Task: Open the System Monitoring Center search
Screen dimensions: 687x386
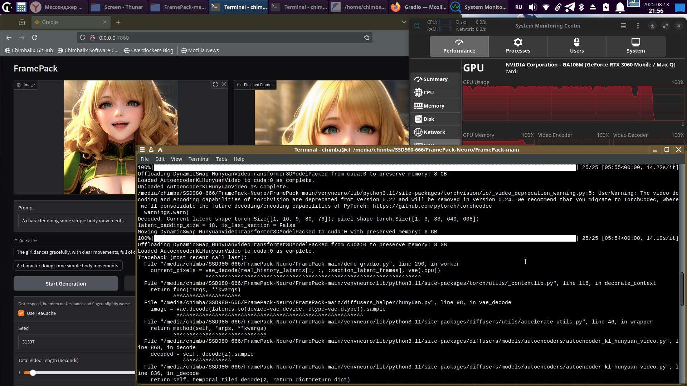Action: (x=417, y=26)
